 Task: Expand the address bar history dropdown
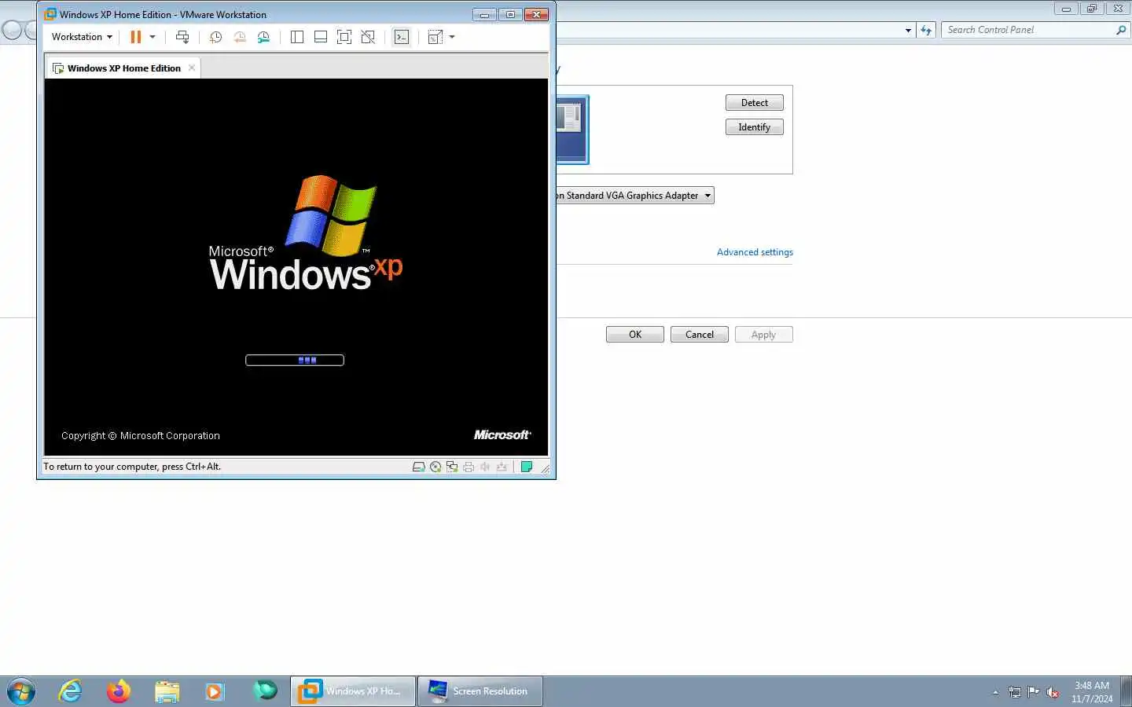click(x=908, y=31)
